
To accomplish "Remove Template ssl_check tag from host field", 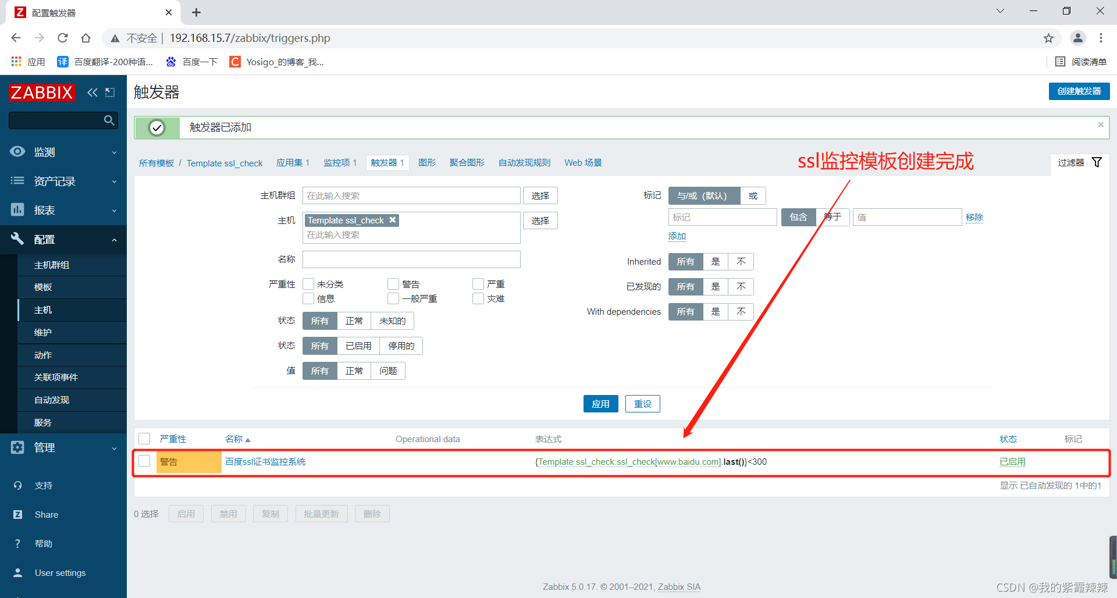I will click(x=393, y=220).
